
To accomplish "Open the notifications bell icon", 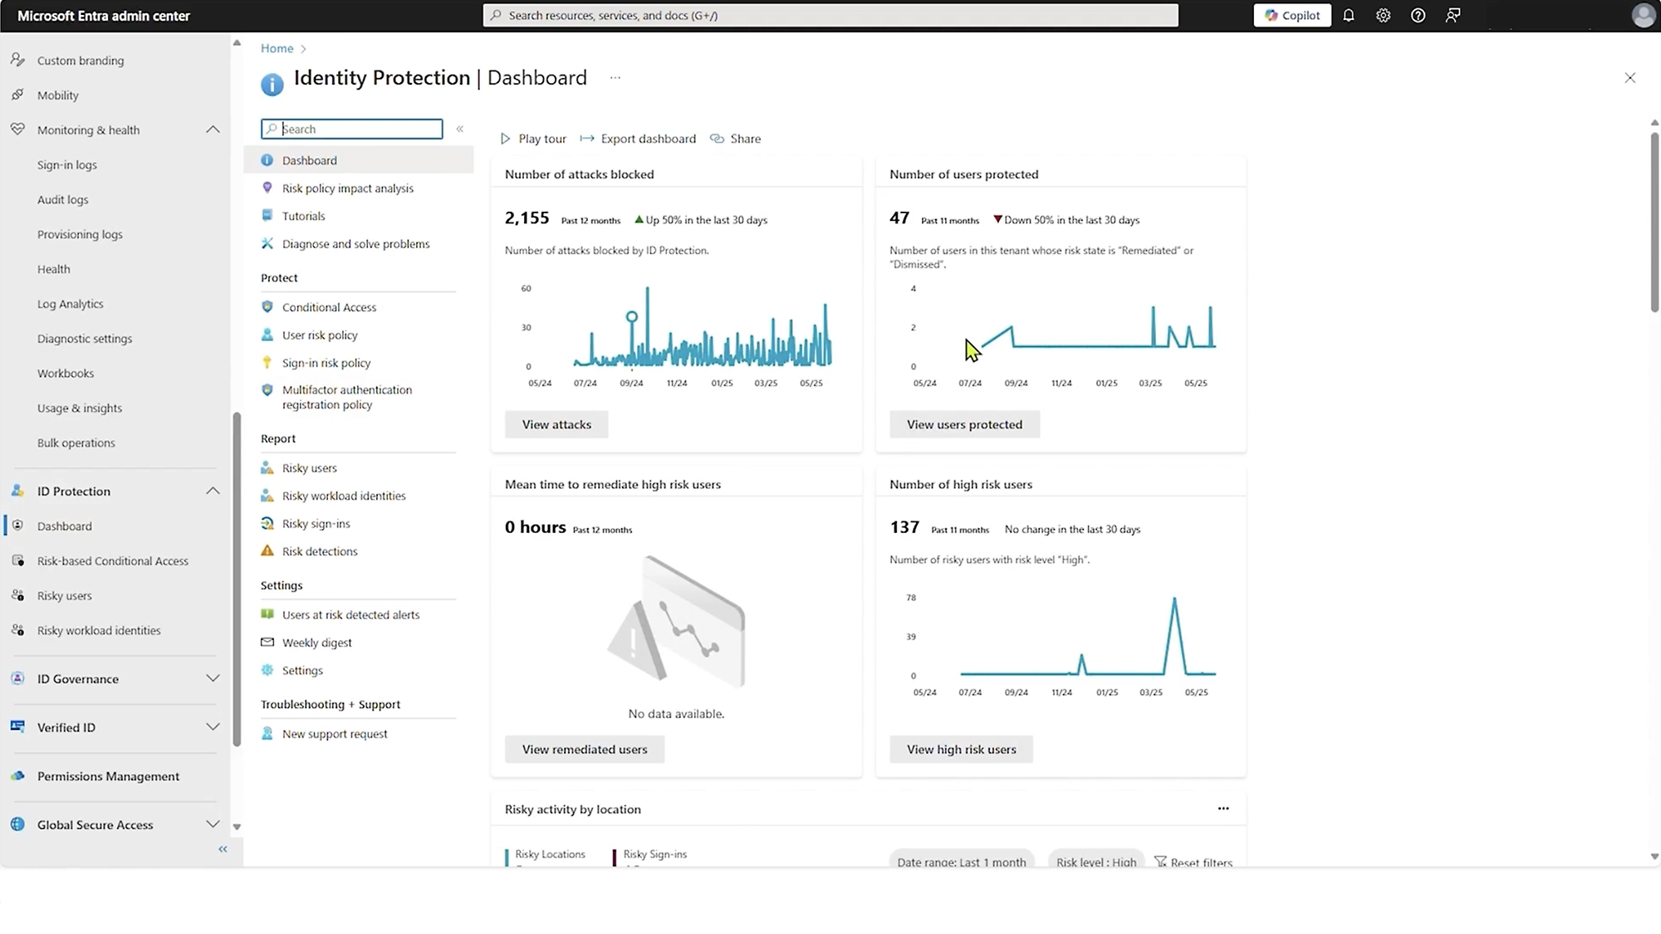I will coord(1349,15).
